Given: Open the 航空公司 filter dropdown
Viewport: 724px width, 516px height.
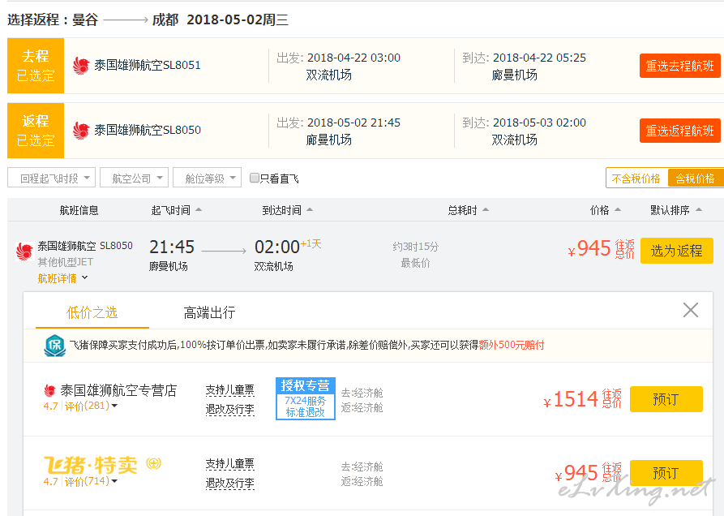Looking at the screenshot, I should click(135, 178).
